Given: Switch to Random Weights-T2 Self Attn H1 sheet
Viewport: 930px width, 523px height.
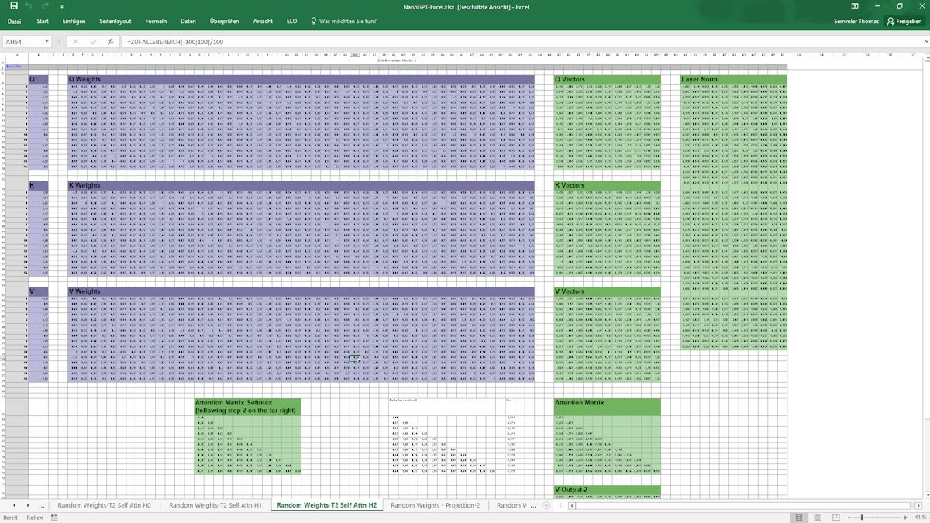Looking at the screenshot, I should click(215, 505).
